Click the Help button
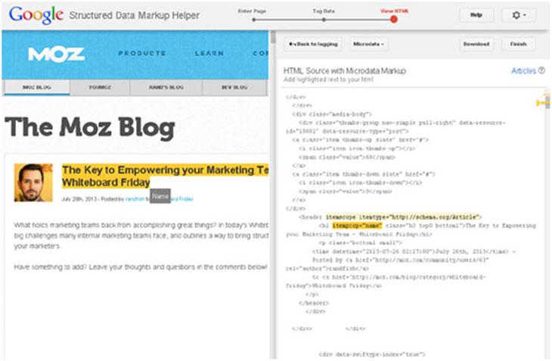The width and height of the screenshot is (552, 361). point(476,15)
